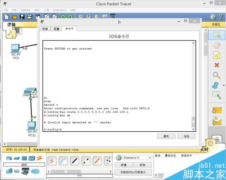226x180 pixels.
Task: Open the drawing palette icon
Action: pos(105,16)
